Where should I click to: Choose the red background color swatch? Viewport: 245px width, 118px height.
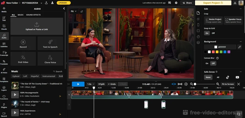213,52
